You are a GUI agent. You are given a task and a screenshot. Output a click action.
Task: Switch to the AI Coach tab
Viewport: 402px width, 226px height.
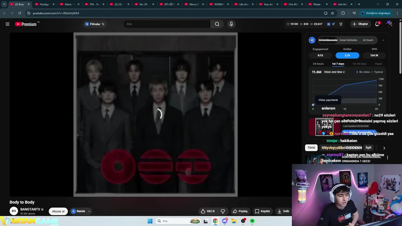(368, 40)
